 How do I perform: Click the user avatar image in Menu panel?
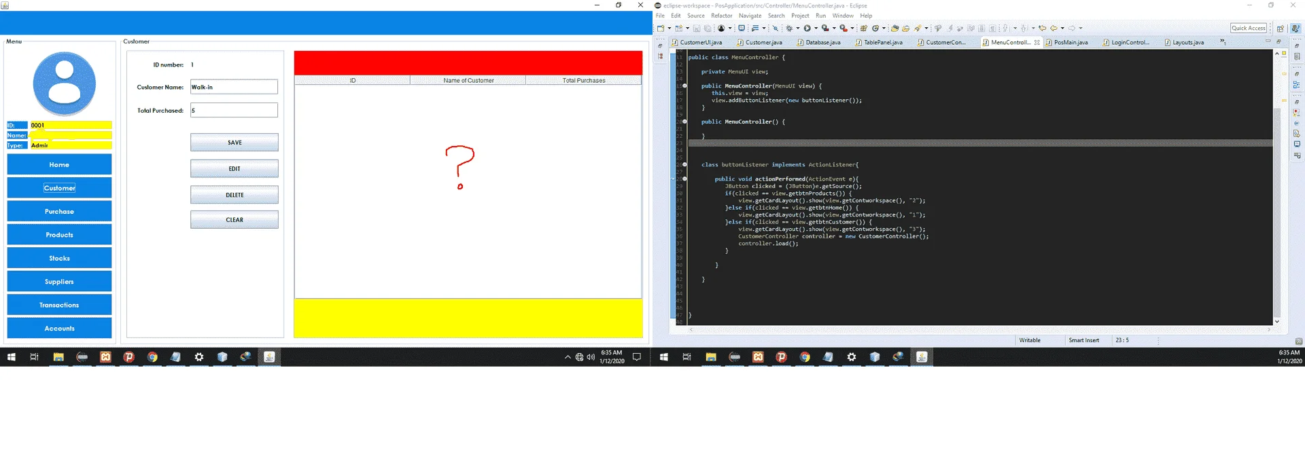click(65, 84)
